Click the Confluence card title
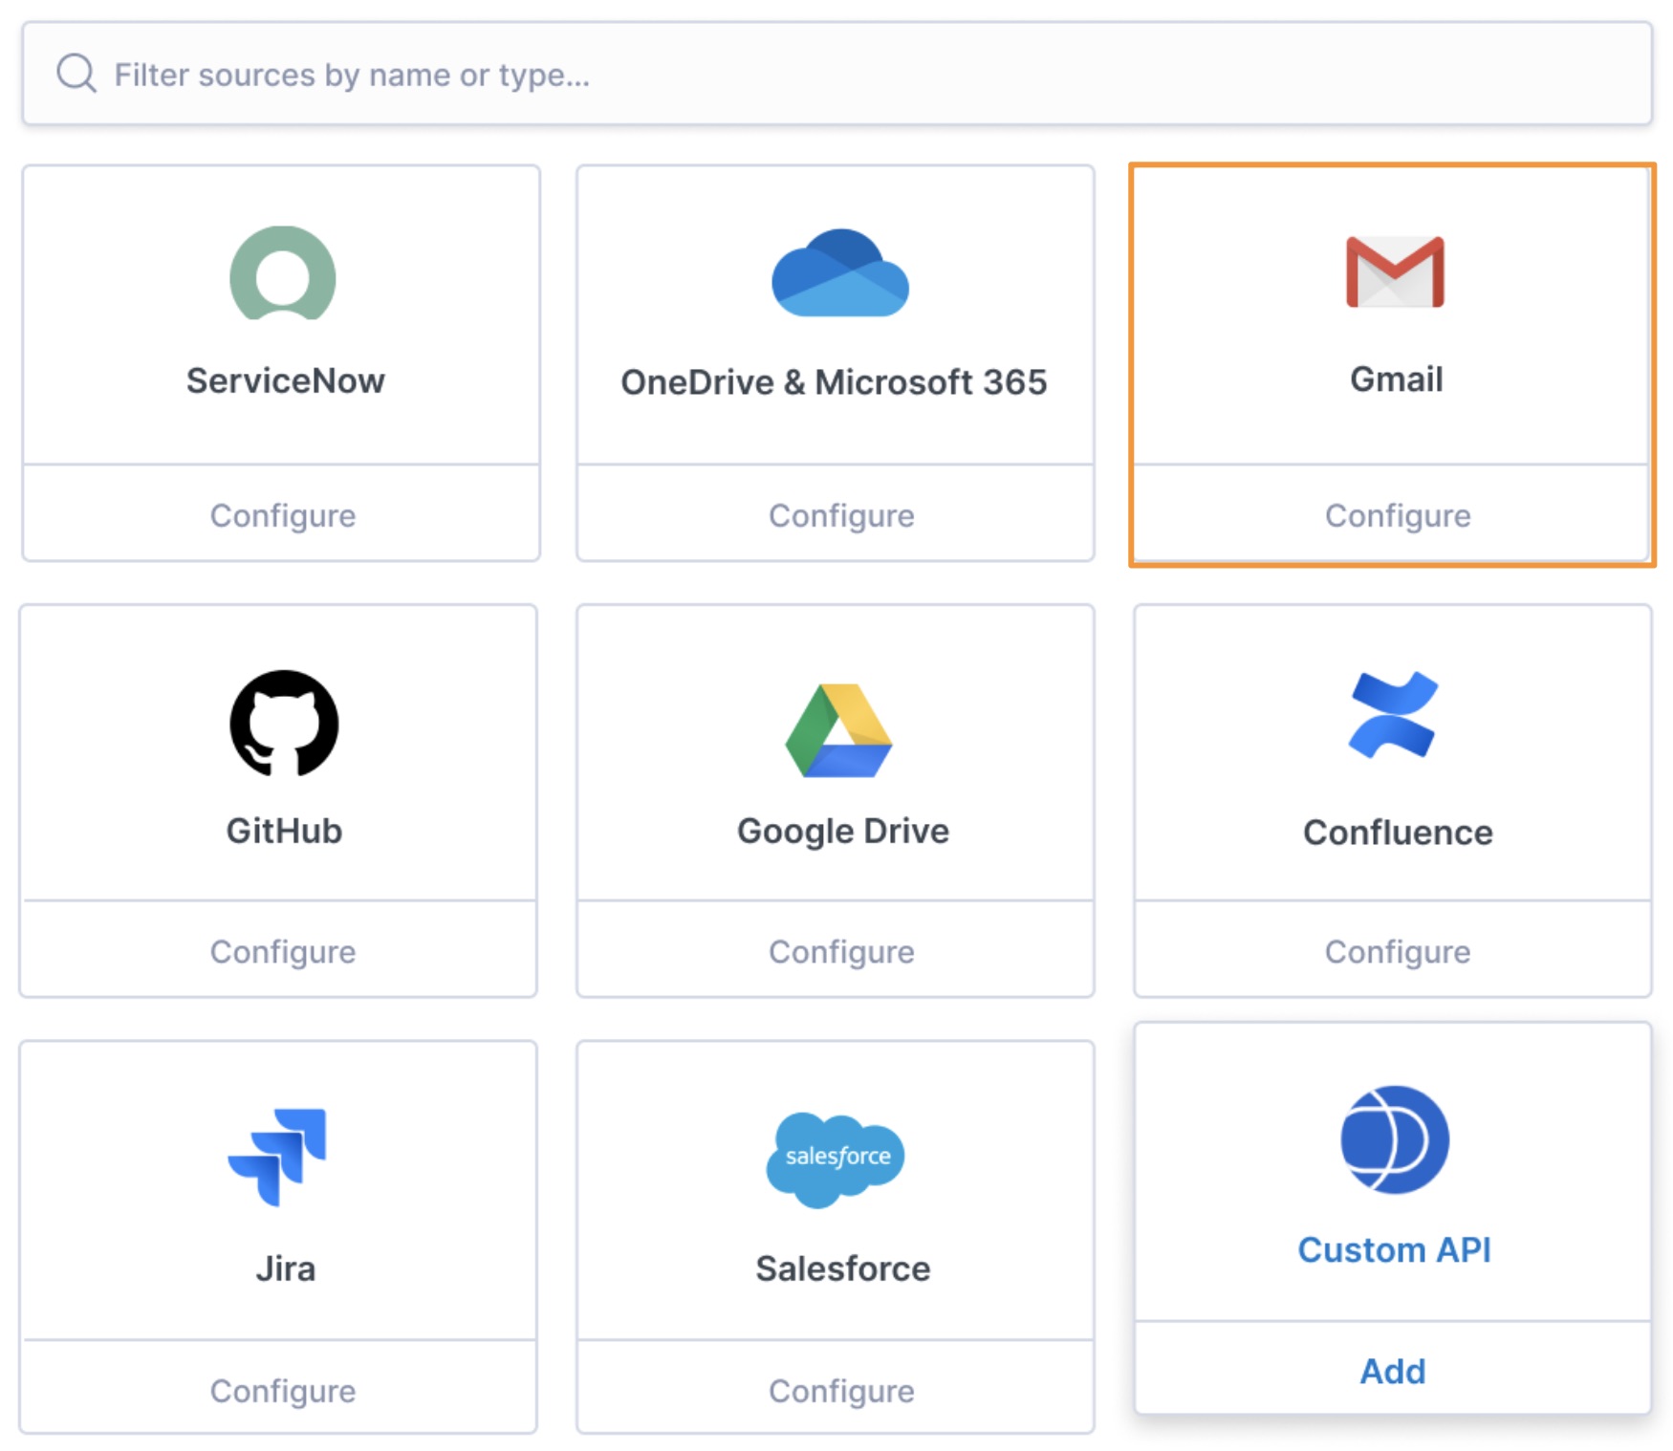This screenshot has width=1673, height=1451. point(1398,833)
